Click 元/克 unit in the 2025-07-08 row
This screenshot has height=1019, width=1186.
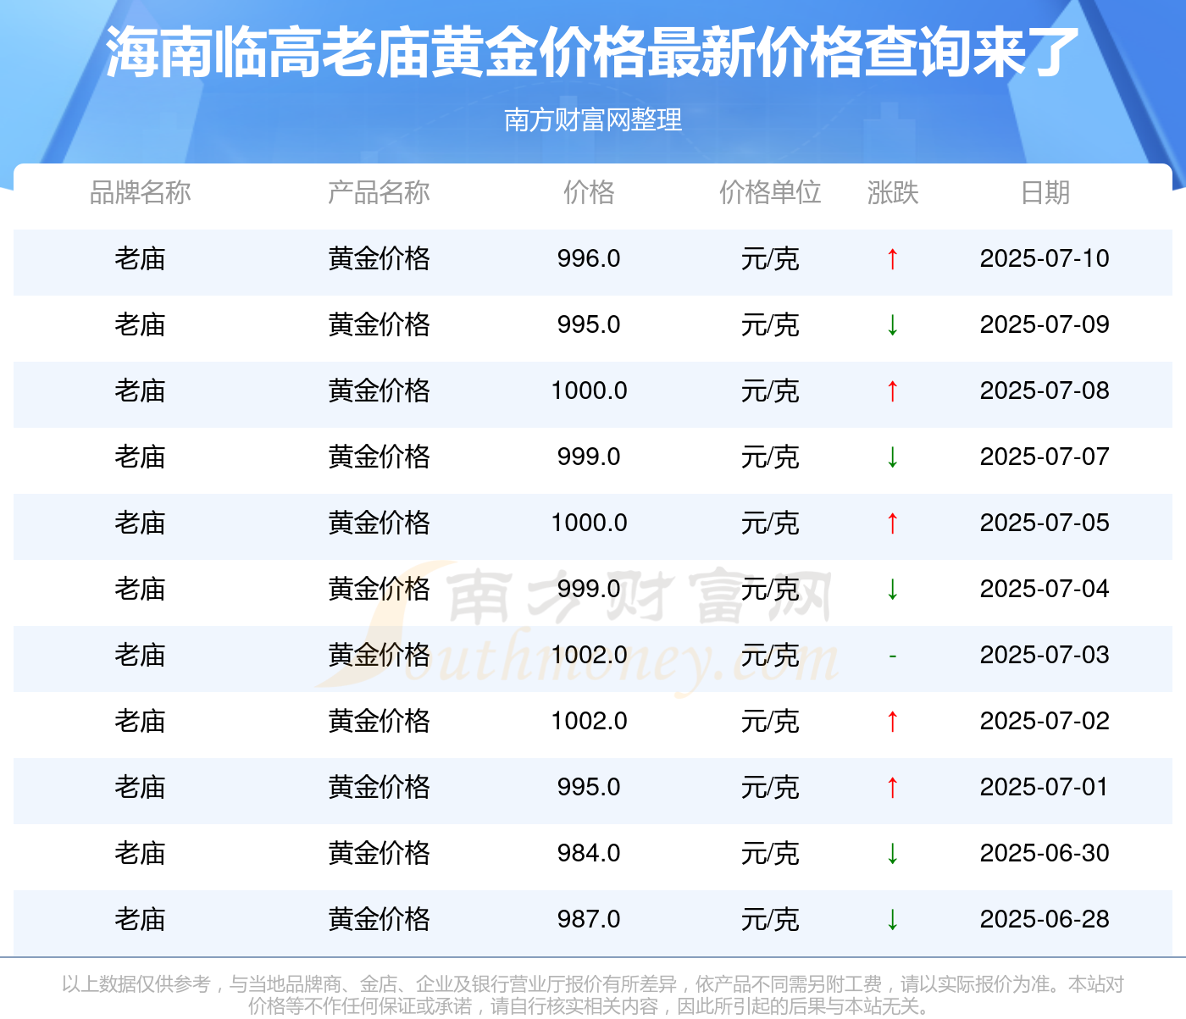[770, 390]
